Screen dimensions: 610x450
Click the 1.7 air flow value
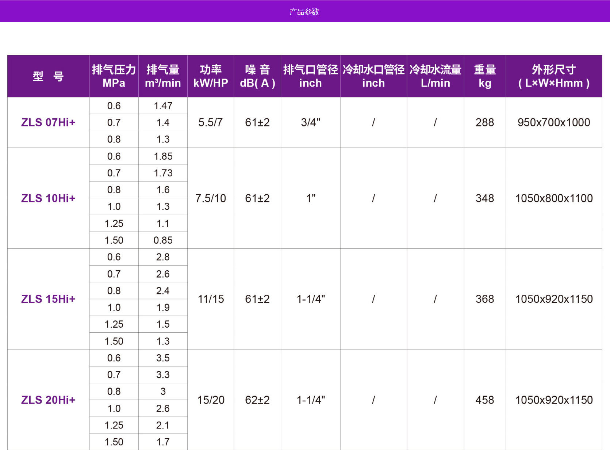tap(163, 442)
